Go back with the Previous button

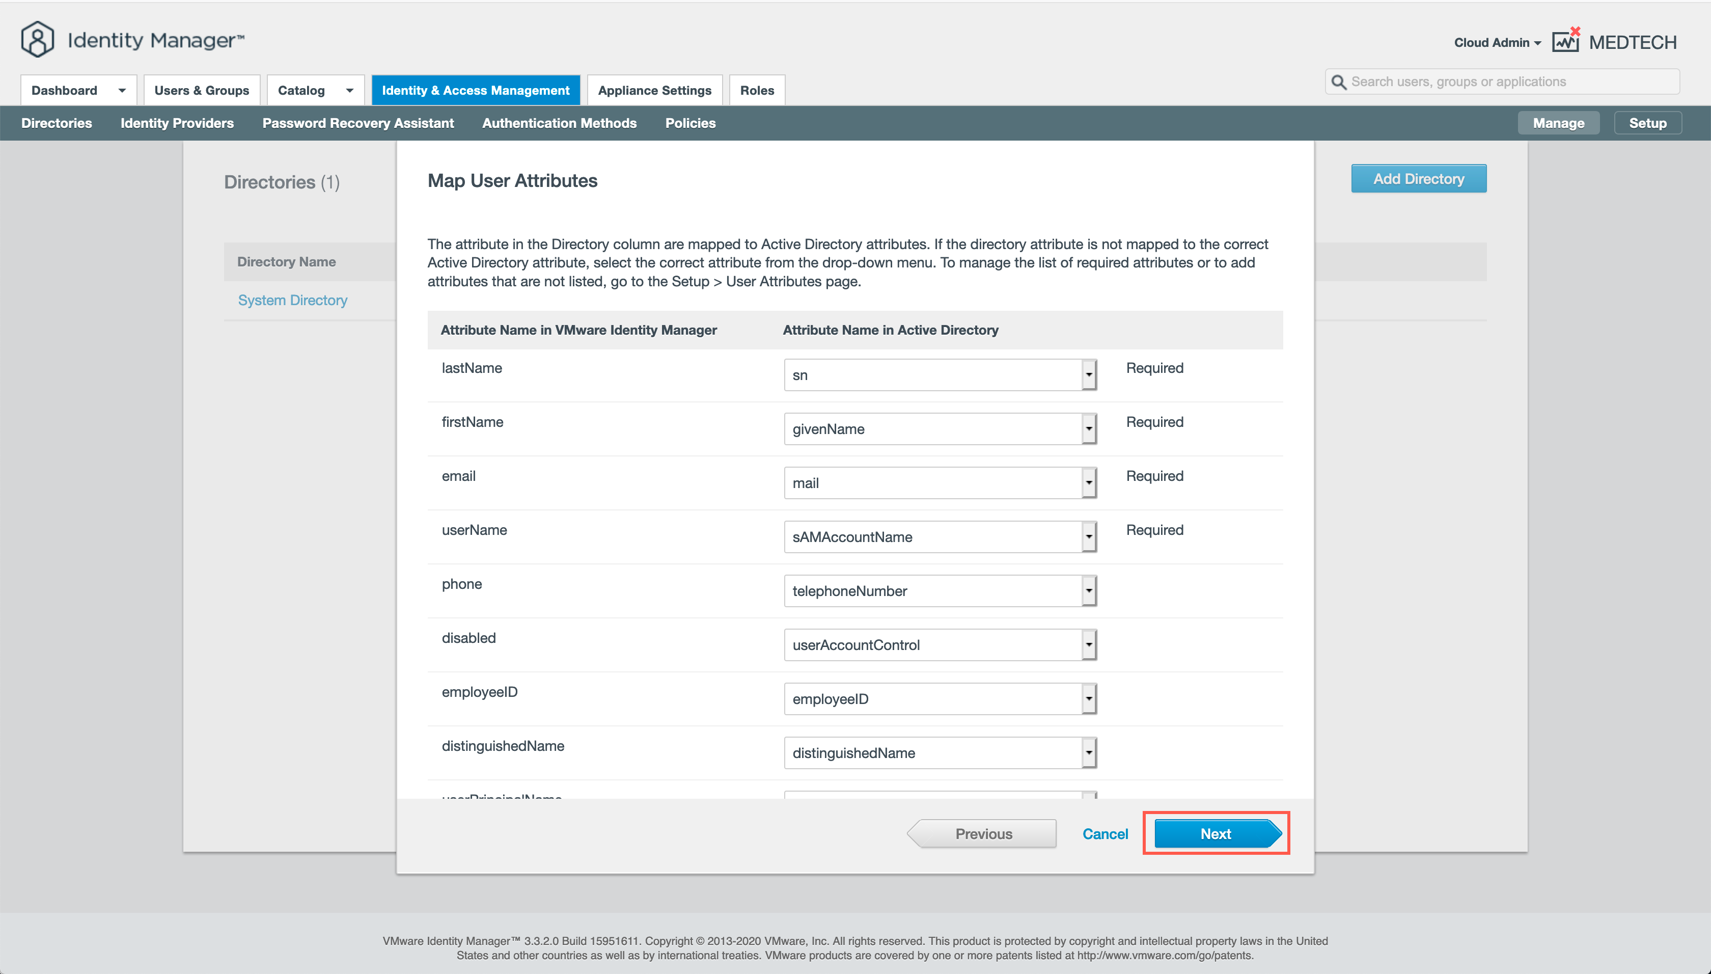(x=983, y=833)
